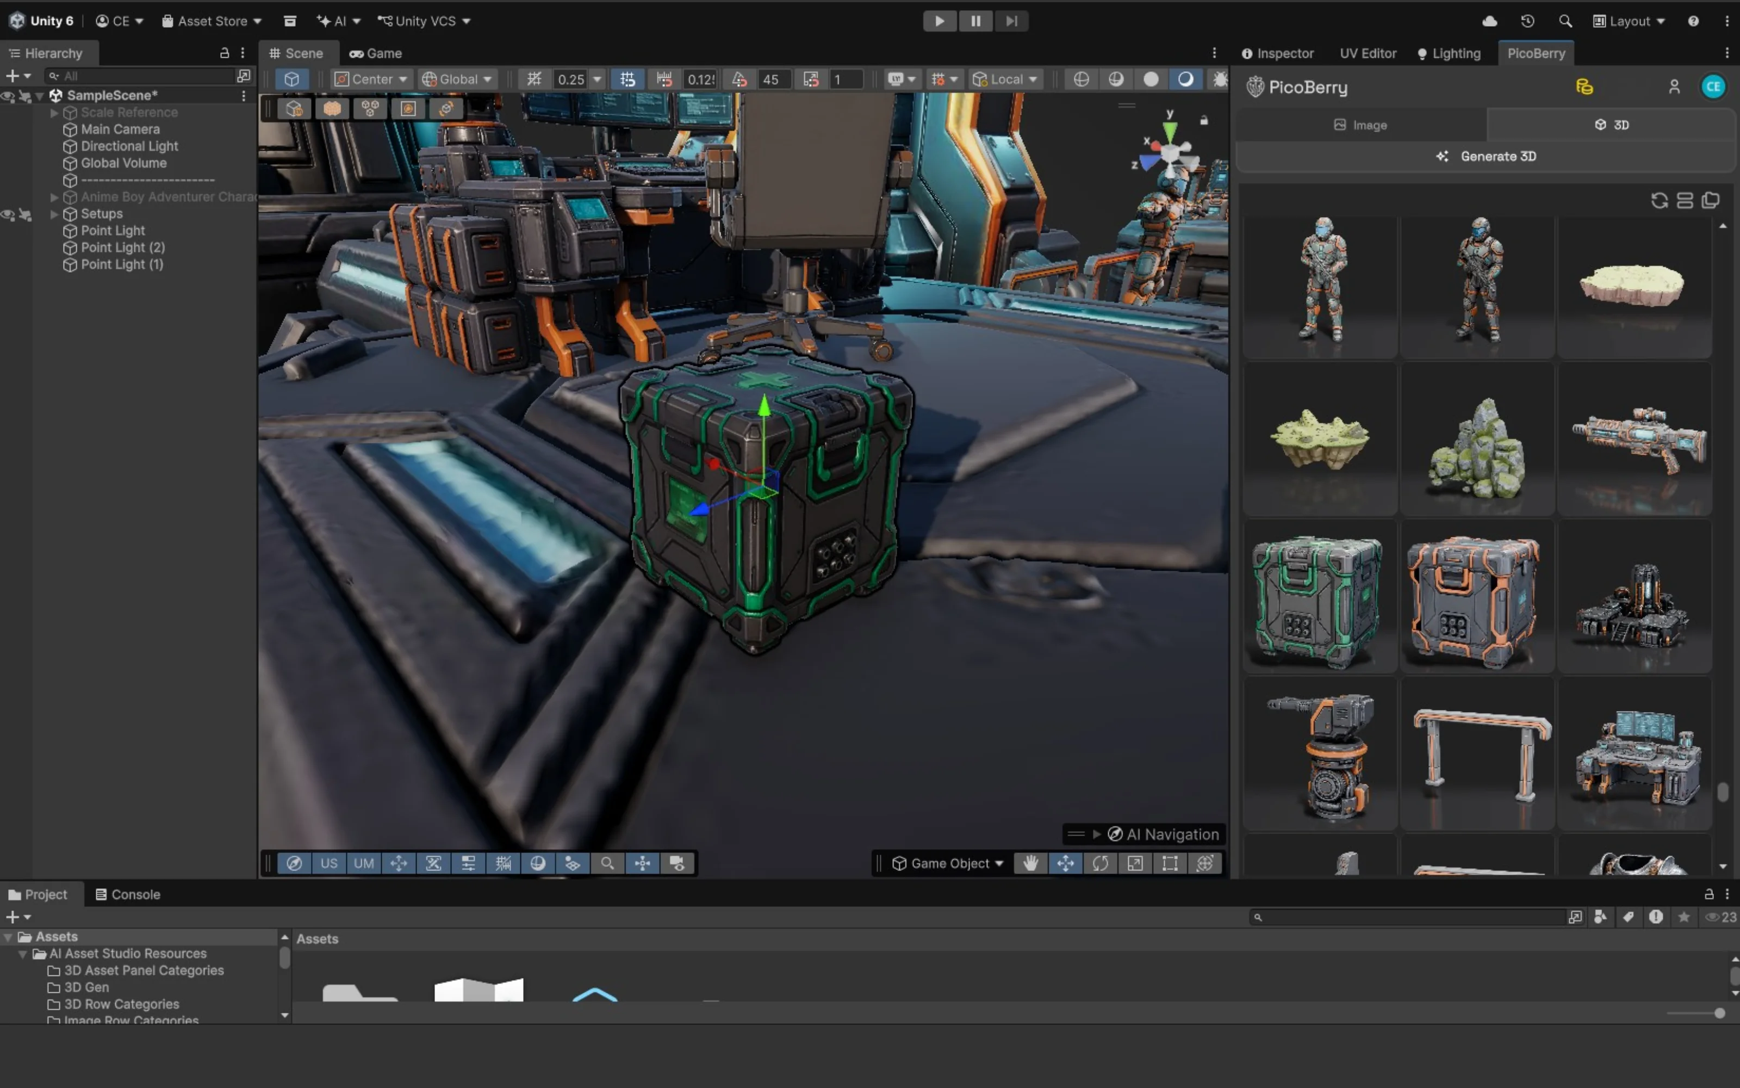
Task: Toggle visibility of the Setups object
Action: pos(8,214)
